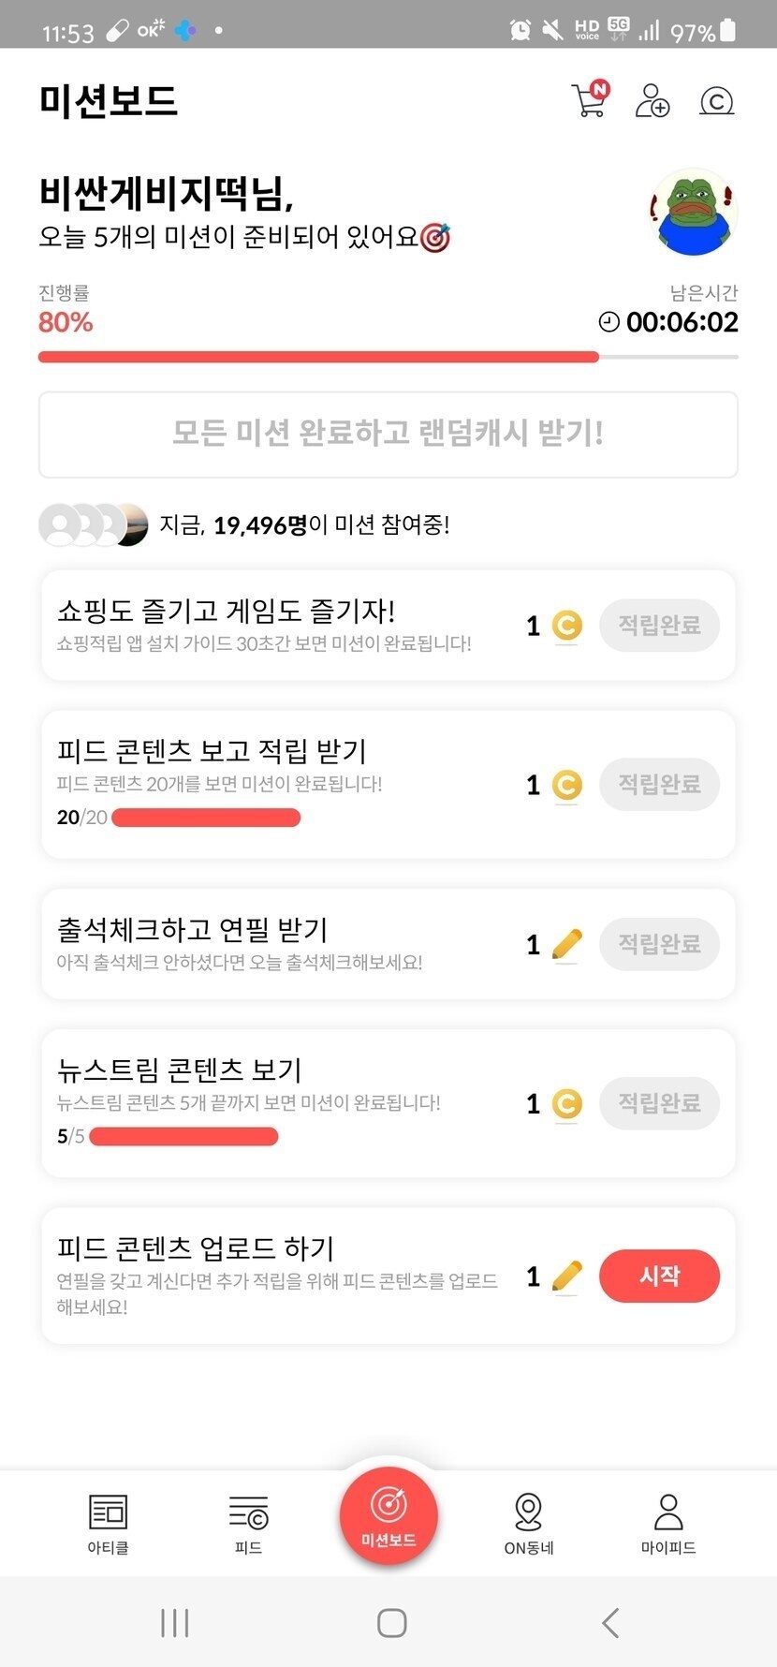
Task: Tap 적립완료 on the 쇼핑도 즐기고 mission
Action: [x=659, y=626]
